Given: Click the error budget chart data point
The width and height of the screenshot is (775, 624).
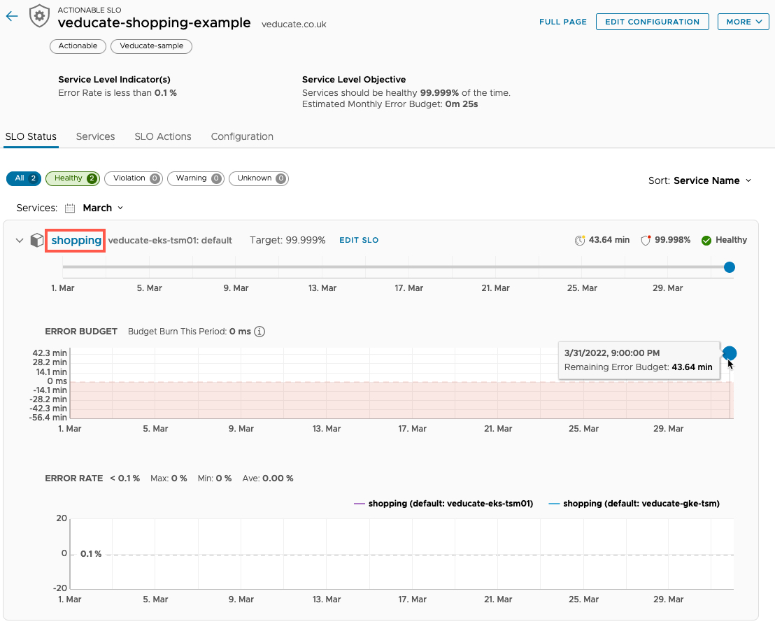Looking at the screenshot, I should coord(729,353).
